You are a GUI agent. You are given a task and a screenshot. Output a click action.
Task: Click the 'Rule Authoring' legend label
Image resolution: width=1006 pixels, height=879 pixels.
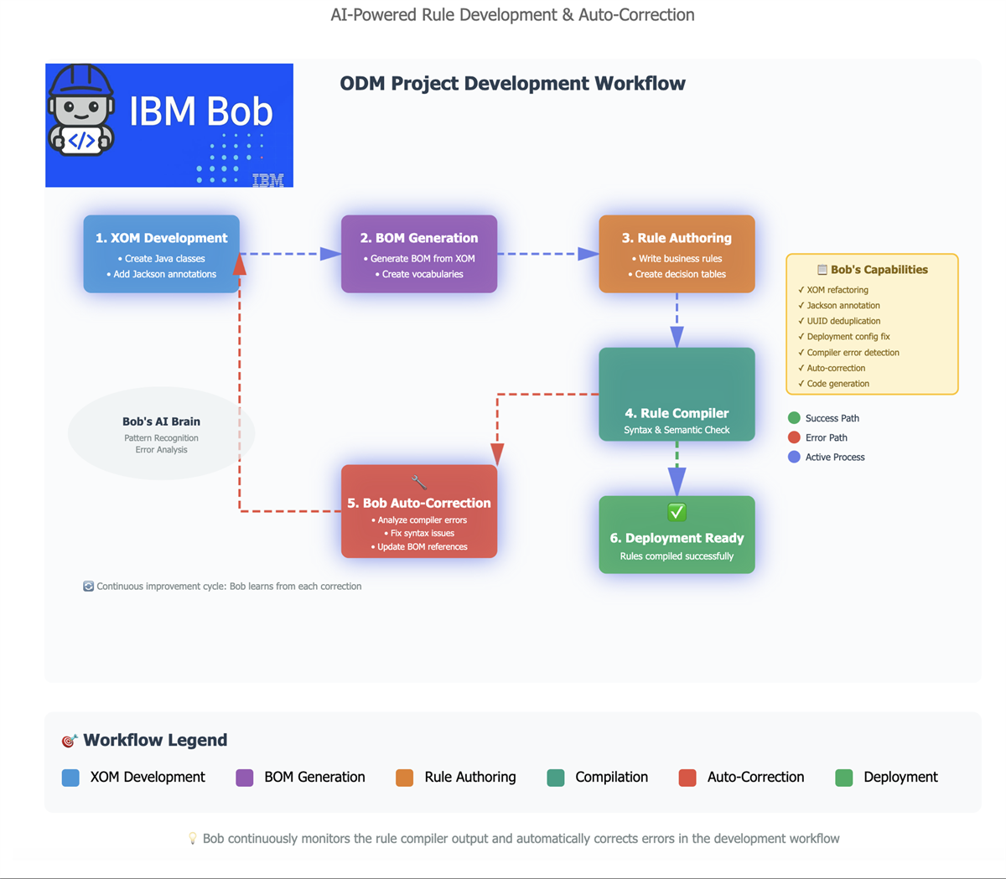pos(470,778)
